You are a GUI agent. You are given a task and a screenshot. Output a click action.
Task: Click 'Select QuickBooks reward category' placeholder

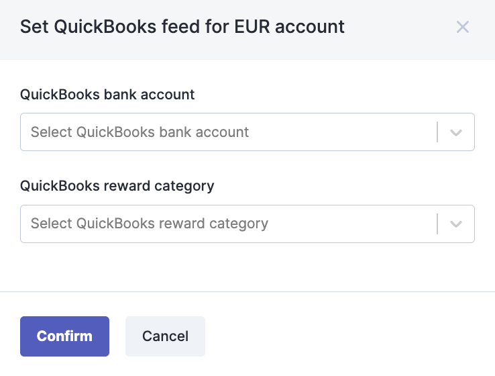(x=149, y=224)
